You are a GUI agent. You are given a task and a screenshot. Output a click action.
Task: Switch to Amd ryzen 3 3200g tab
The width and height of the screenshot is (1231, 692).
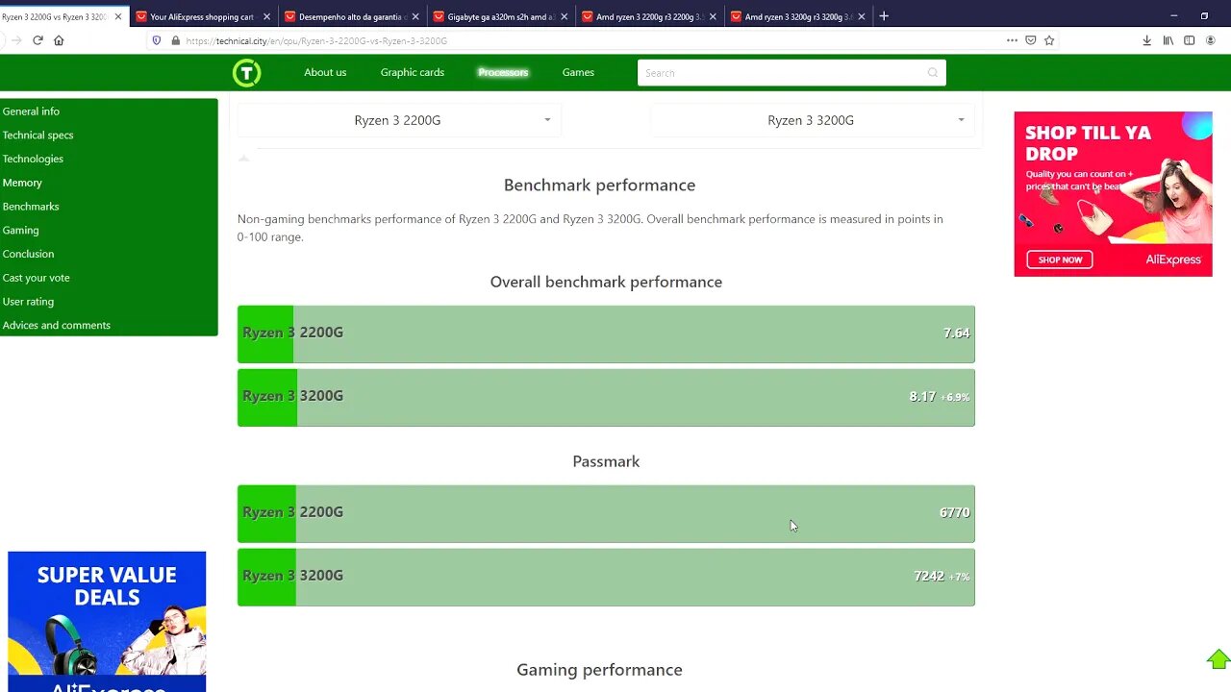click(798, 16)
